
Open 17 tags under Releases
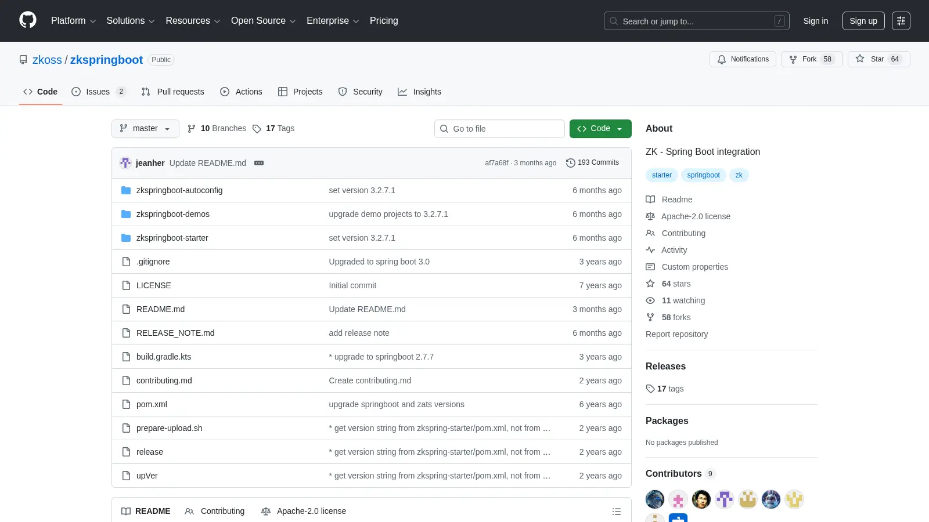pos(665,389)
